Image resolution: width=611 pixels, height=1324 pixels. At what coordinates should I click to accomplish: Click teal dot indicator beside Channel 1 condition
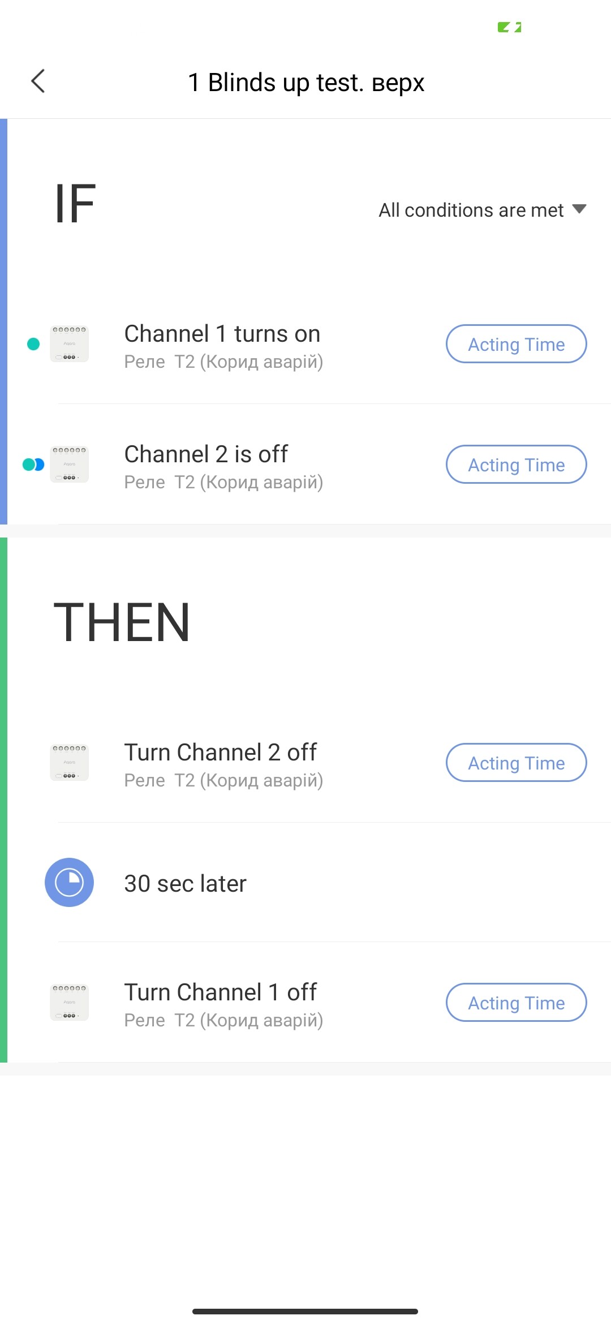pyautogui.click(x=33, y=343)
